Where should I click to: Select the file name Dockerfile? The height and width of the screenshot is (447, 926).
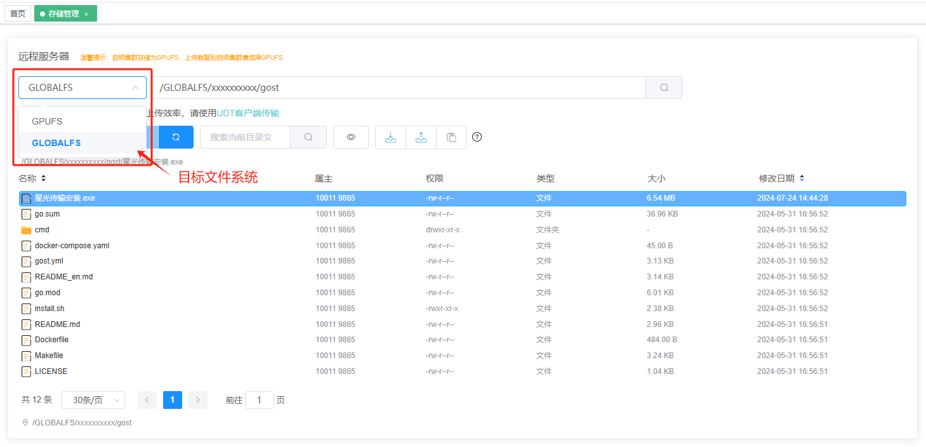point(52,340)
